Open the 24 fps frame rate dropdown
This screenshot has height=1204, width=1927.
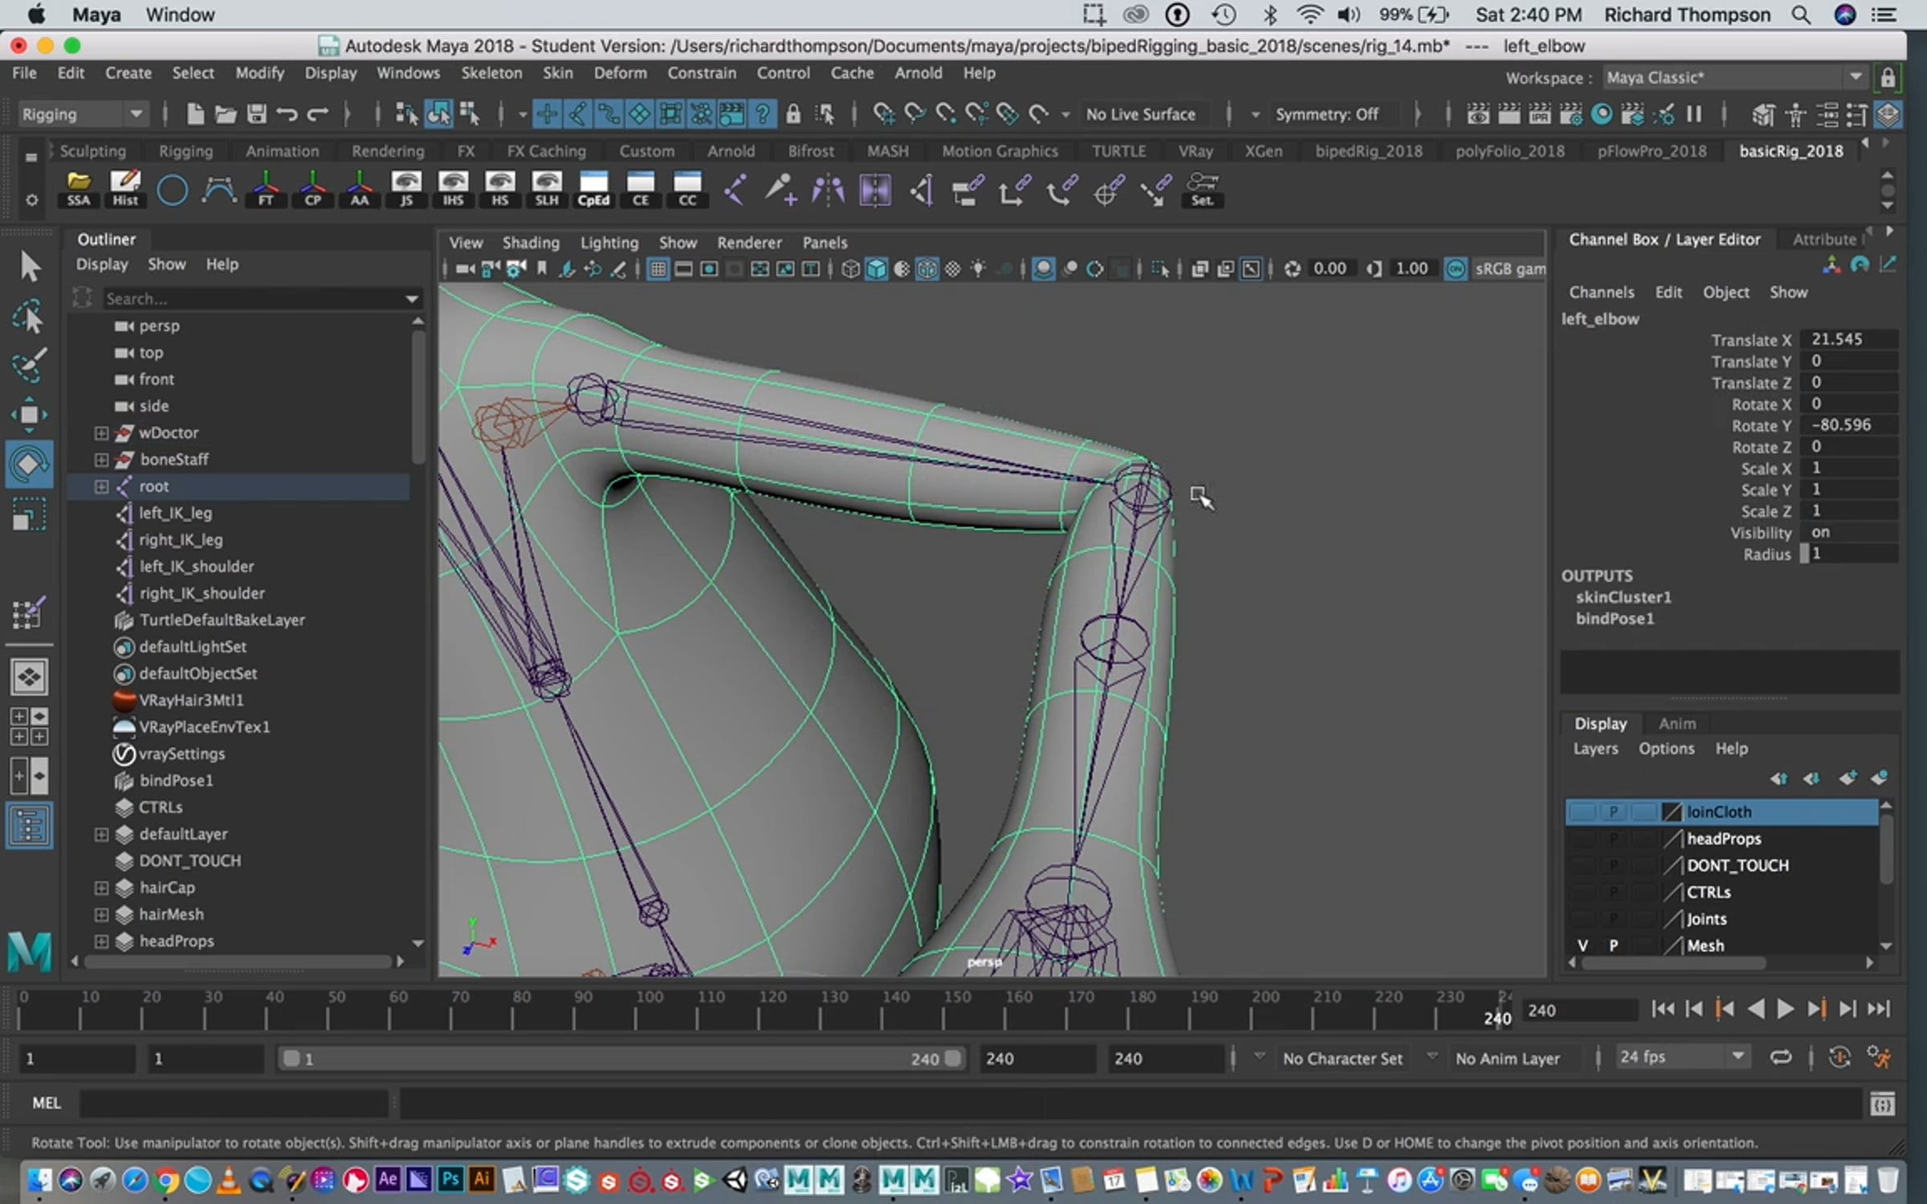[x=1681, y=1057]
